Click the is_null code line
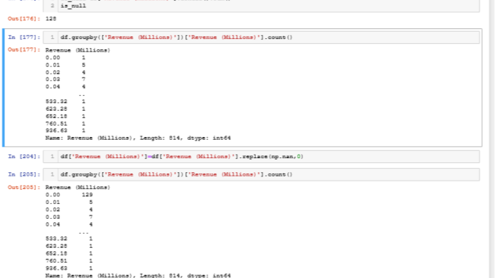 (x=74, y=6)
